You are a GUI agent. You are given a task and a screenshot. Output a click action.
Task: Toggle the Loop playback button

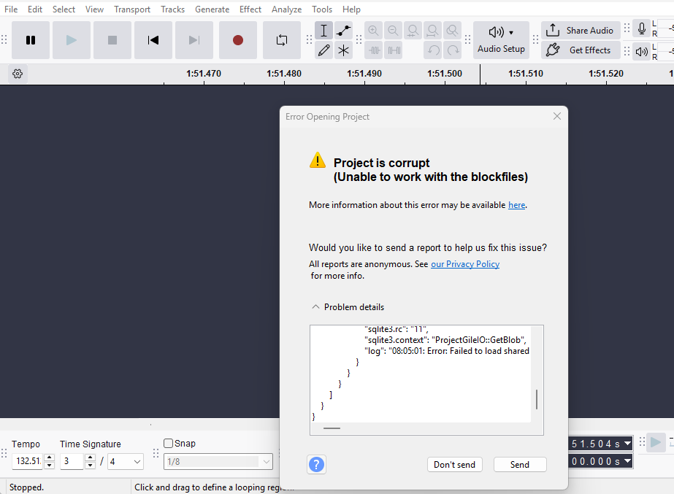tap(282, 40)
